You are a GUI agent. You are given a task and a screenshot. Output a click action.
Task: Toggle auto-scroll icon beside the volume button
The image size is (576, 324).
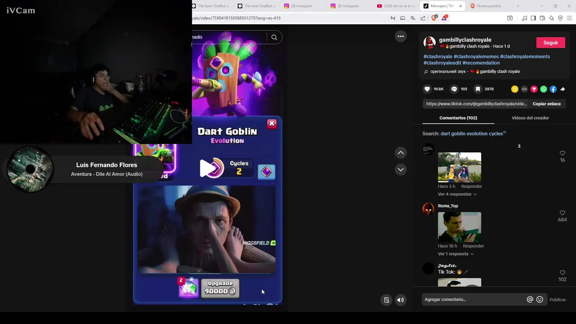(386, 300)
